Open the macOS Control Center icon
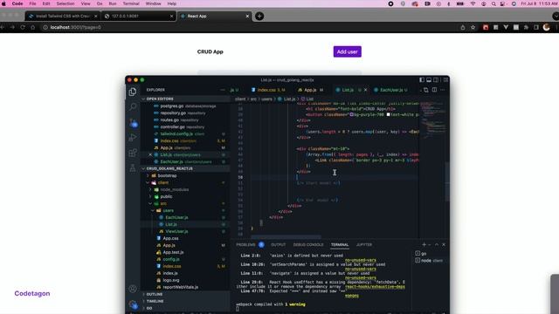Screen dimensions: 559x314 pyautogui.click(x=503, y=3)
